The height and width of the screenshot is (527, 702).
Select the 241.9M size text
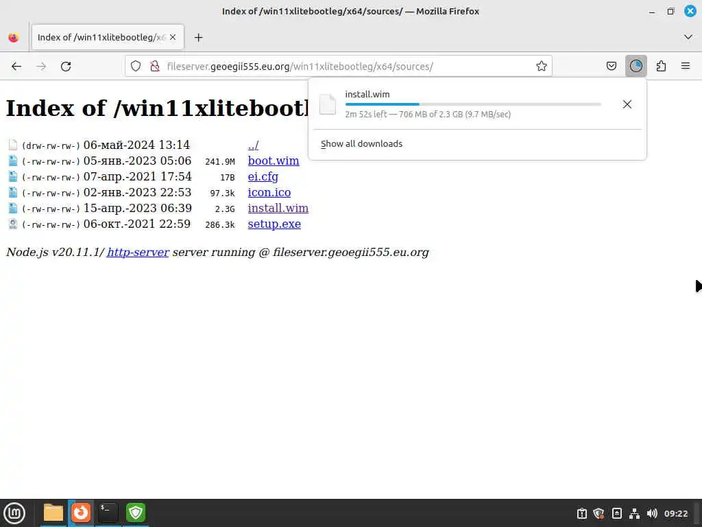coord(220,162)
